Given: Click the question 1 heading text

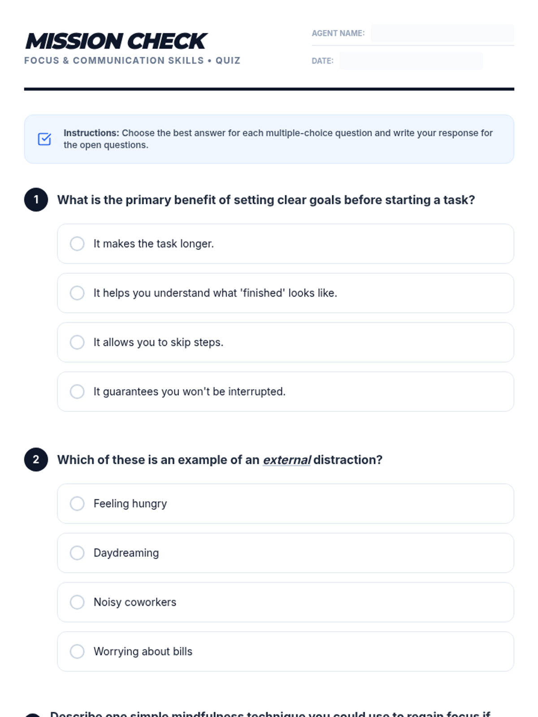Looking at the screenshot, I should coord(266,200).
